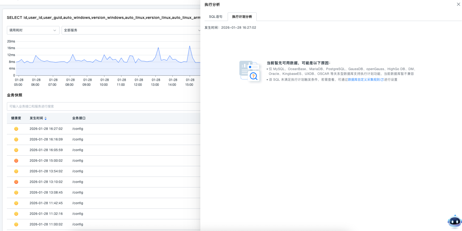Click the red health icon for 15:00:02 row

[16, 161]
